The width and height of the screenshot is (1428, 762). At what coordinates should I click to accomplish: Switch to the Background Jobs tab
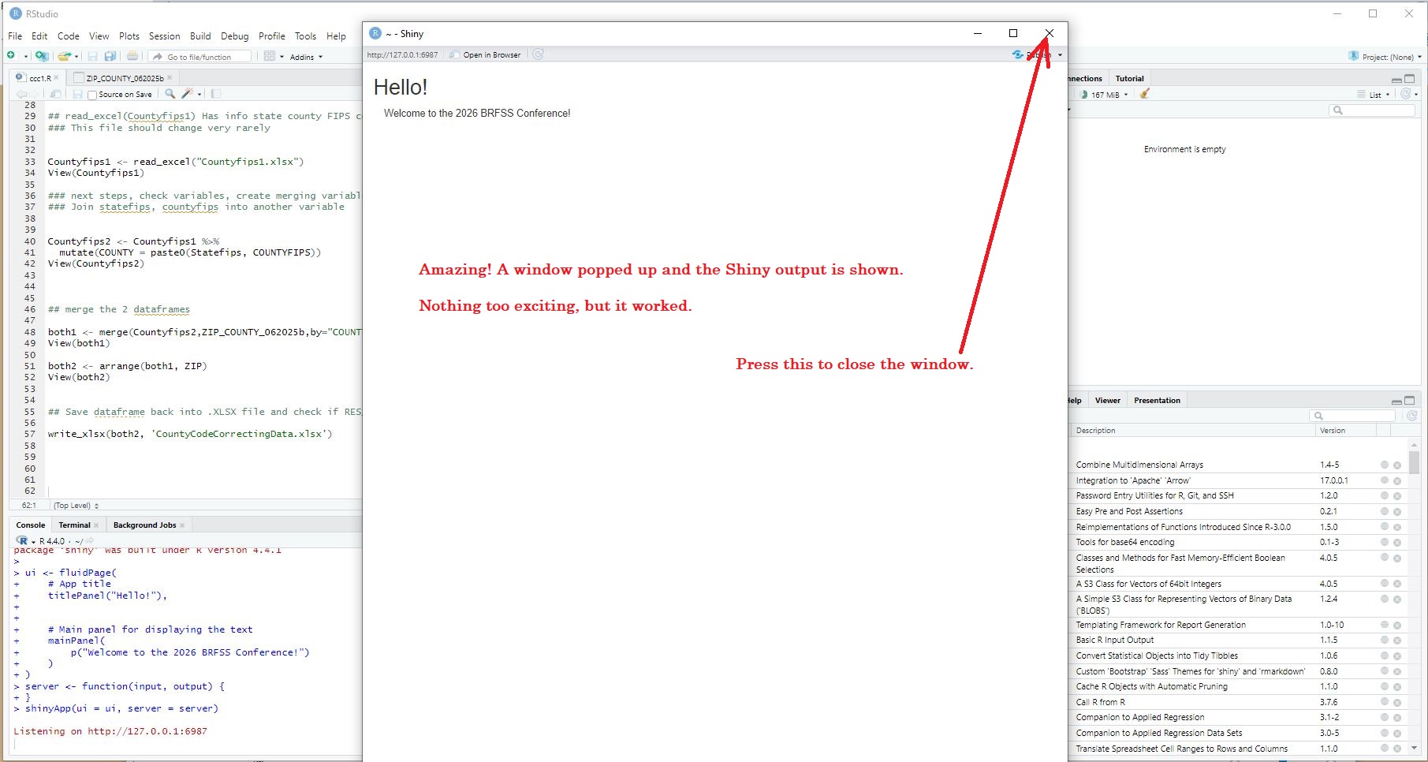(144, 525)
